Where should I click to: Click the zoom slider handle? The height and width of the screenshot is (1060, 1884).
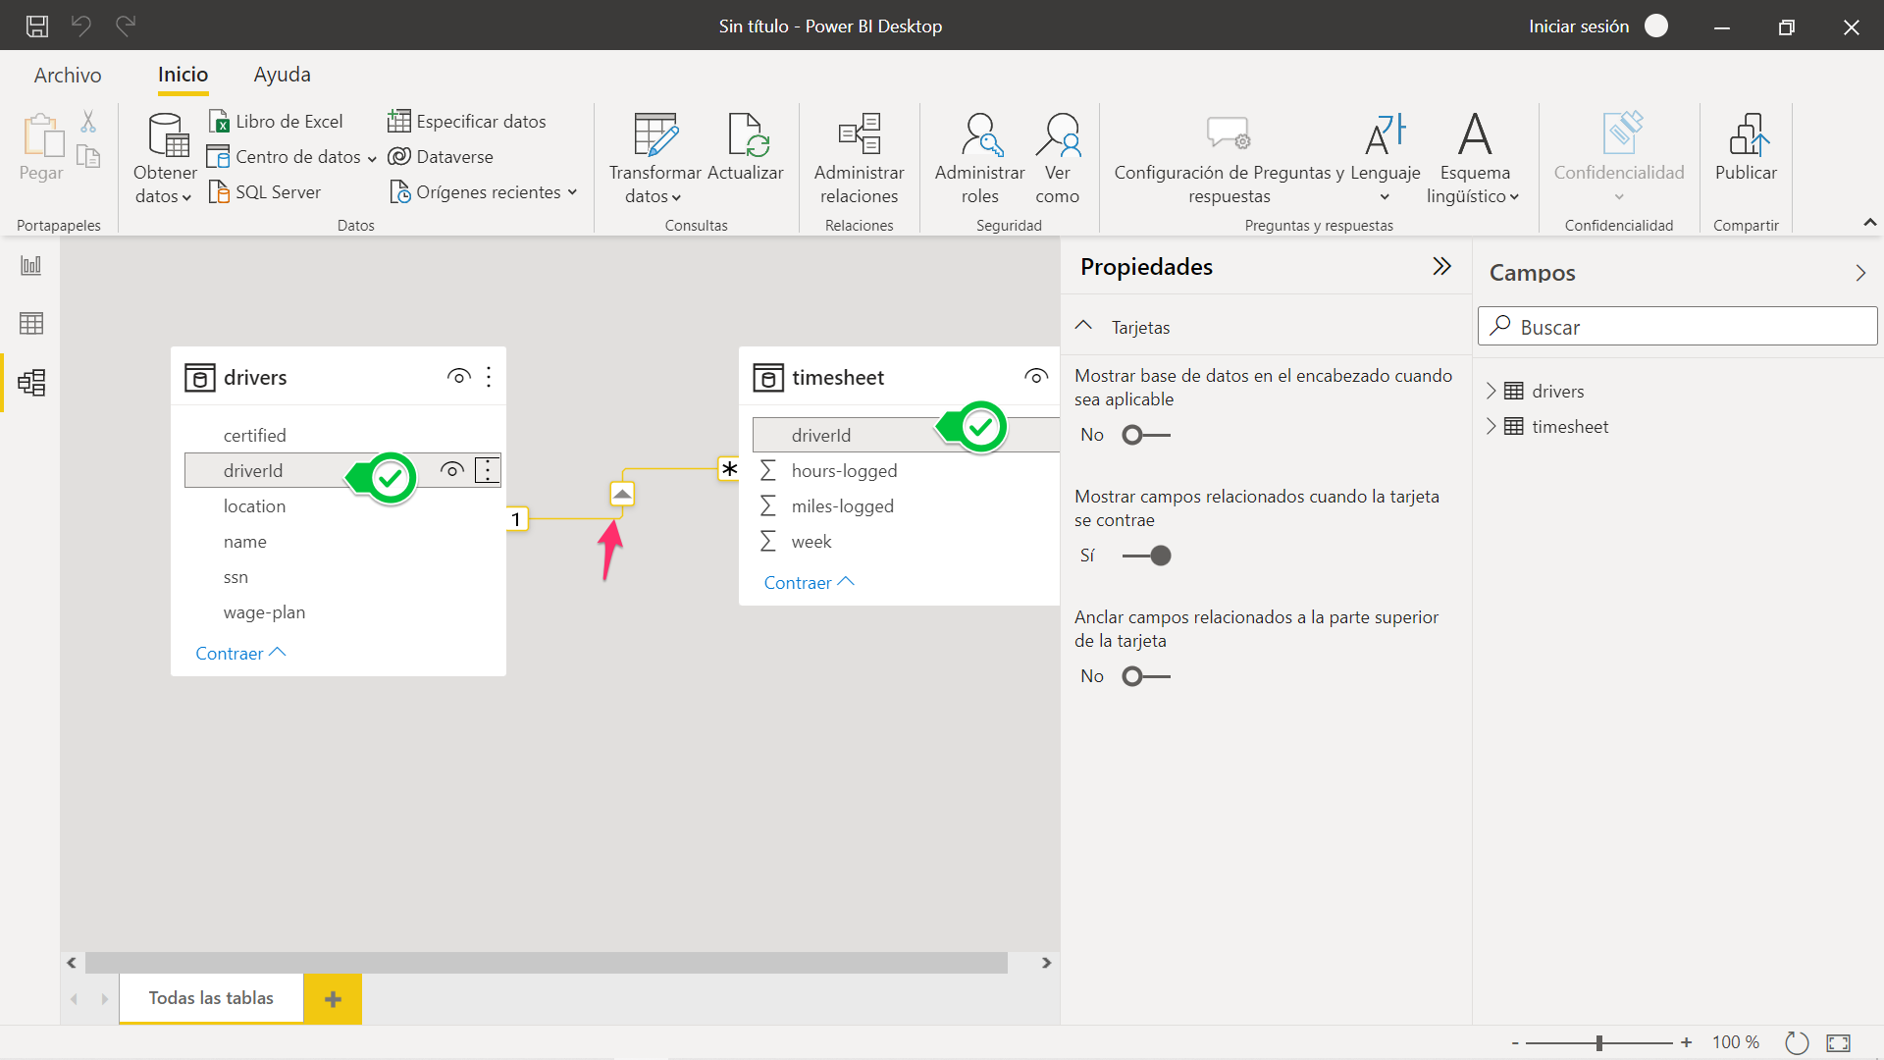point(1599,1043)
